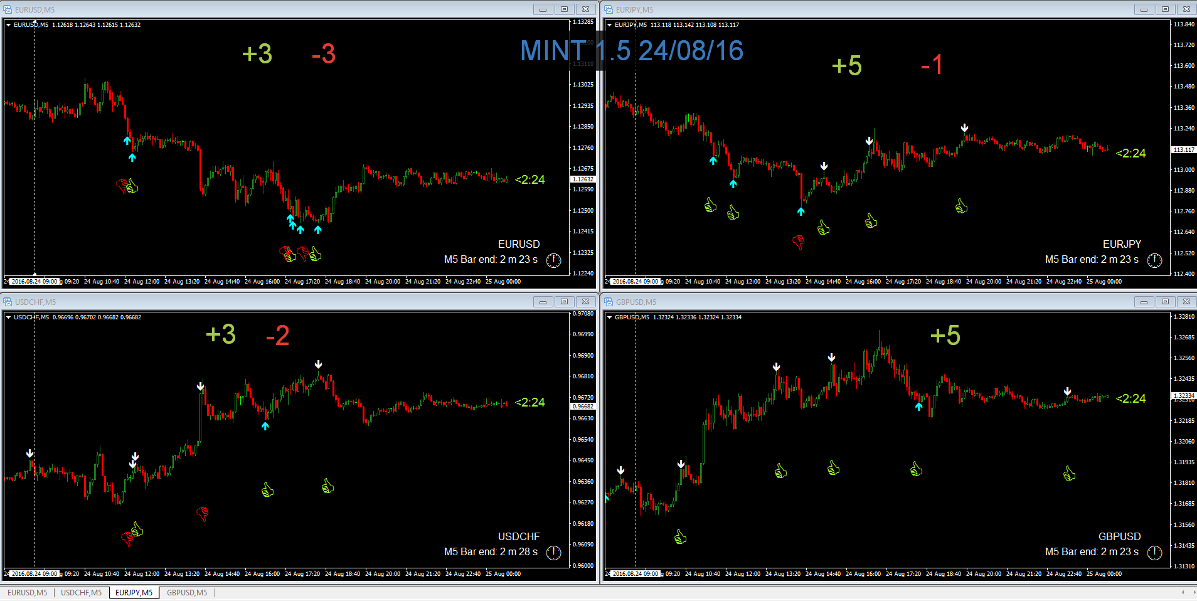Expand the triangle beside EURUSD,M5 chart label
Screen dimensions: 1197x601
9,25
